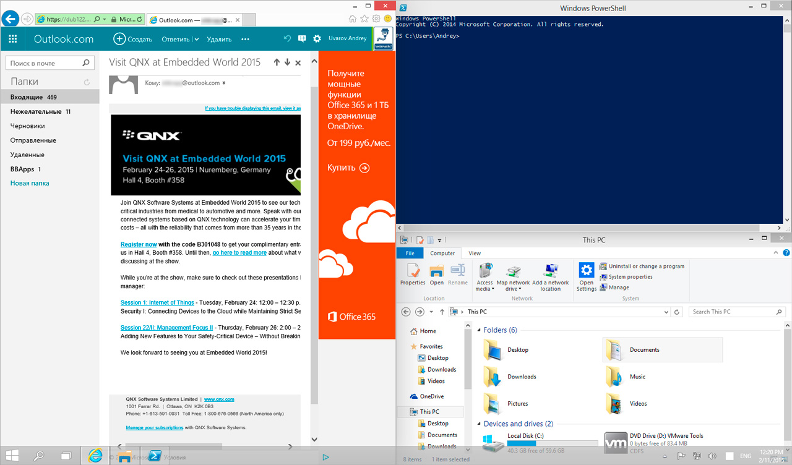The height and width of the screenshot is (465, 792).
Task: Refresh the Папки folder list
Action: pyautogui.click(x=87, y=82)
